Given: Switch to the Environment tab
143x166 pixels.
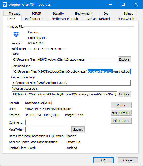Looking at the screenshot, I should tap(84, 14).
